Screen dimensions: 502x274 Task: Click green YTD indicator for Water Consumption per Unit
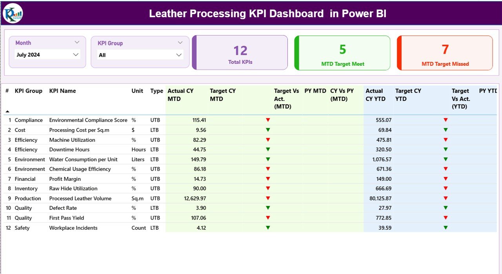pos(446,159)
